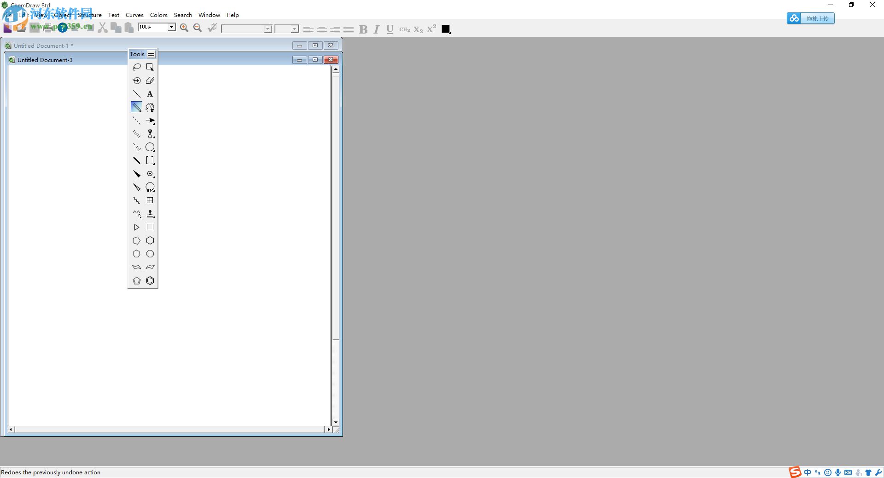
Task: Select the Cyclooctane ring tool
Action: coord(150,254)
